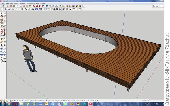Select the Text label tool
170x106 pixels.
5,42
